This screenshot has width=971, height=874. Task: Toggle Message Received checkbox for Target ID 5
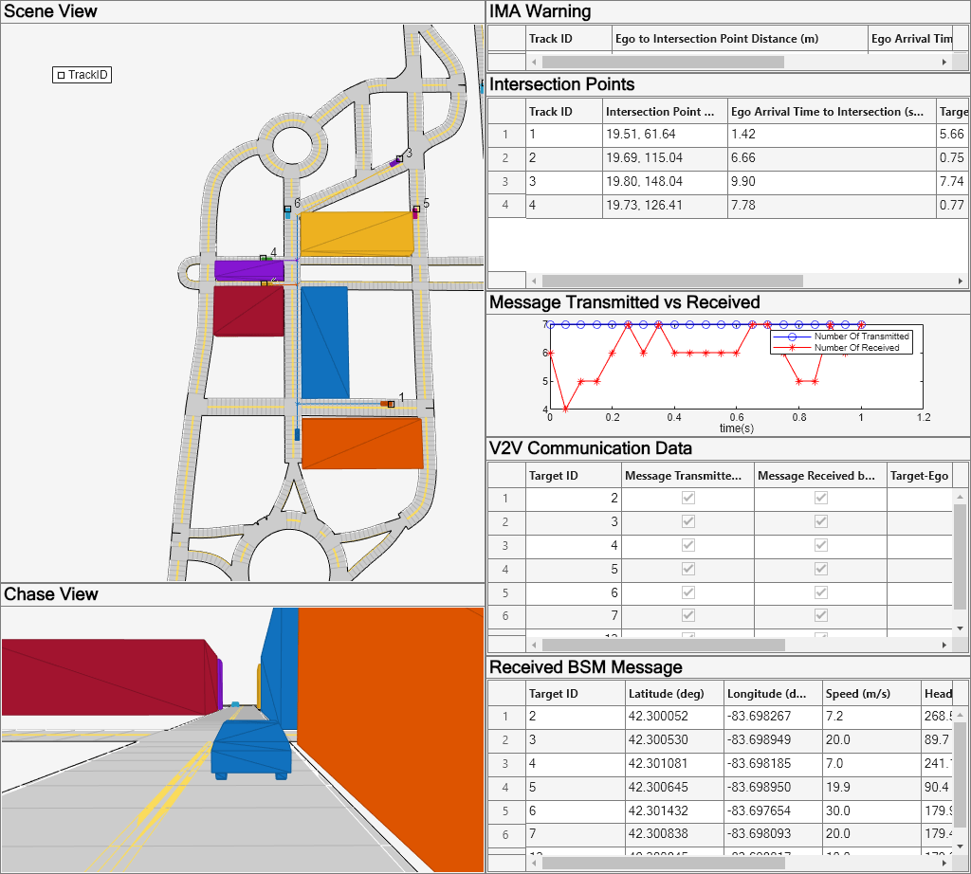(821, 569)
